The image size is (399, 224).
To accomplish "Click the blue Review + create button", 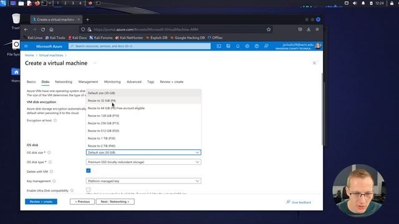I will 41,202.
